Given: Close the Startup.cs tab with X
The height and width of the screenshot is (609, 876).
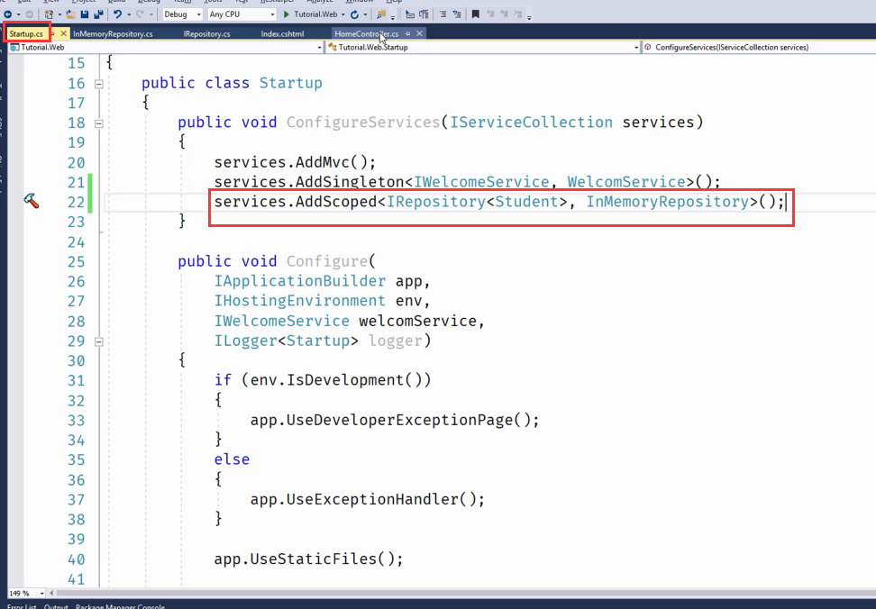Looking at the screenshot, I should click(x=63, y=33).
